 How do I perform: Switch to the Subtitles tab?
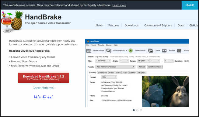[x=133, y=73]
